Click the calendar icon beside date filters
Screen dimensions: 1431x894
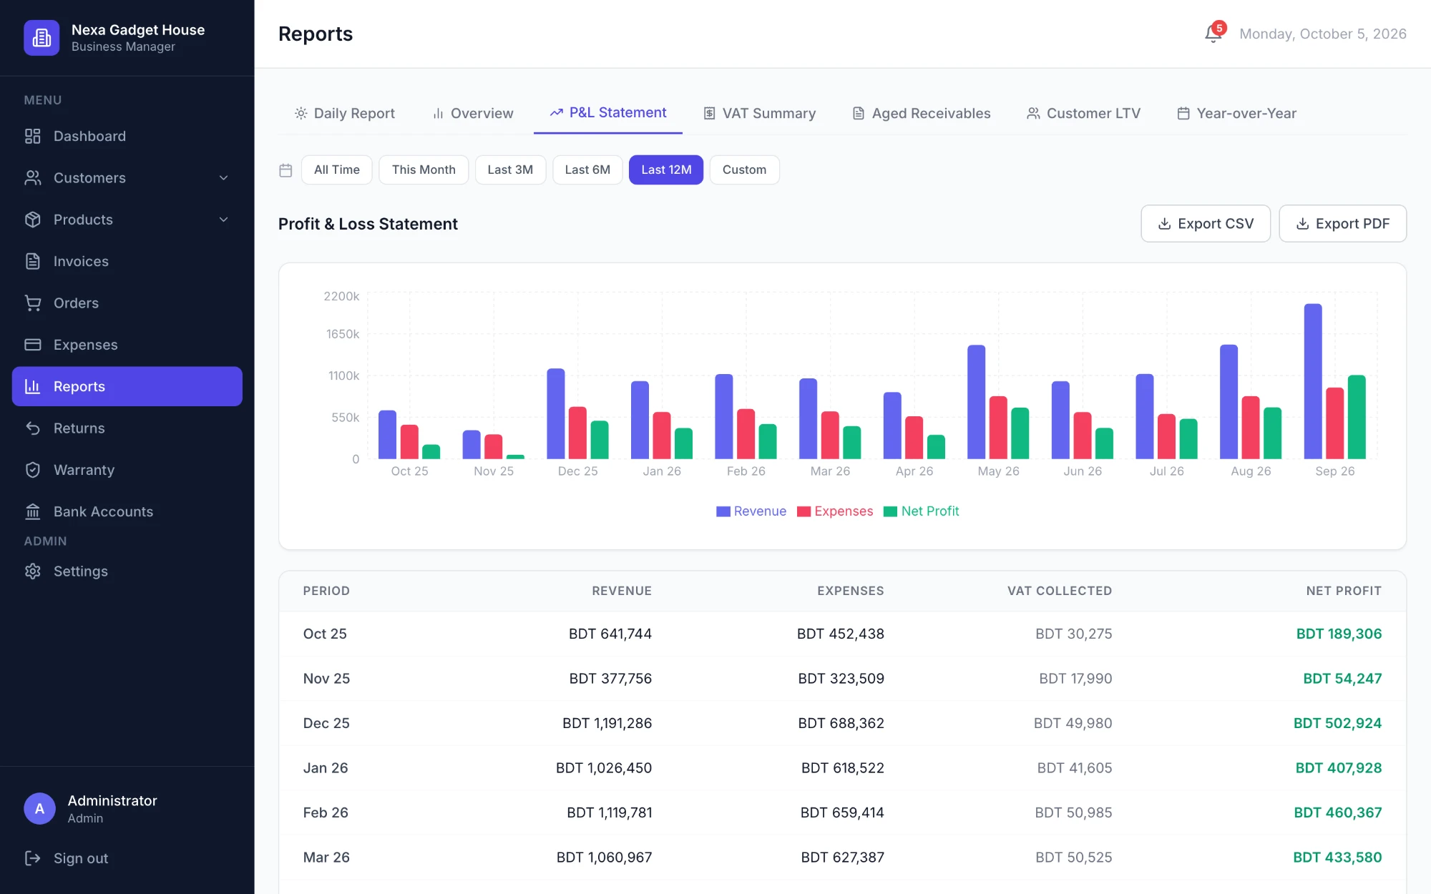pyautogui.click(x=285, y=170)
